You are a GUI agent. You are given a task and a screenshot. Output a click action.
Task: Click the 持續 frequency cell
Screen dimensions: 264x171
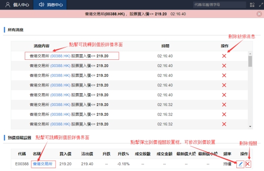point(227,164)
